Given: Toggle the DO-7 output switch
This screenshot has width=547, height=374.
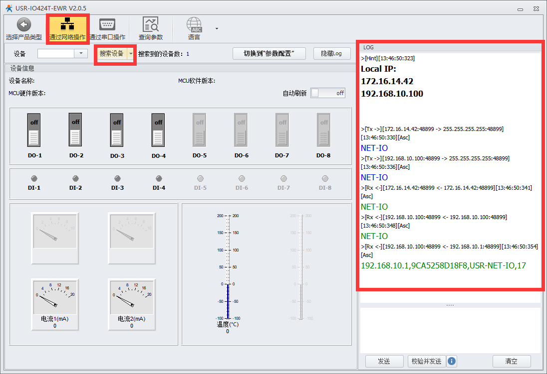Looking at the screenshot, I should [x=282, y=130].
